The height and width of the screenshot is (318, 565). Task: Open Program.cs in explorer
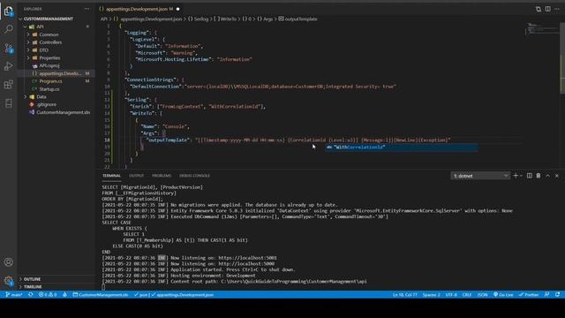click(50, 81)
